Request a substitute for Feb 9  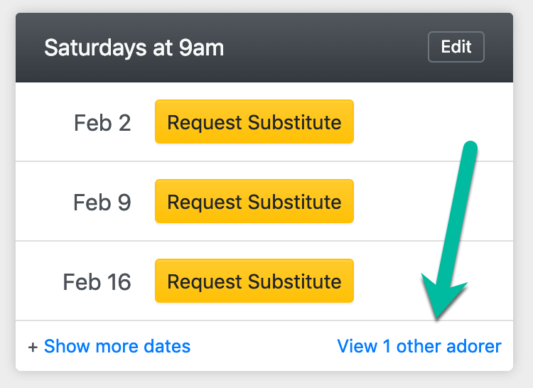pos(254,202)
